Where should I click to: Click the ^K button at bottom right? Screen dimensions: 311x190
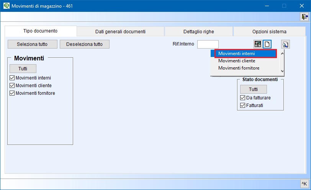pos(304,184)
